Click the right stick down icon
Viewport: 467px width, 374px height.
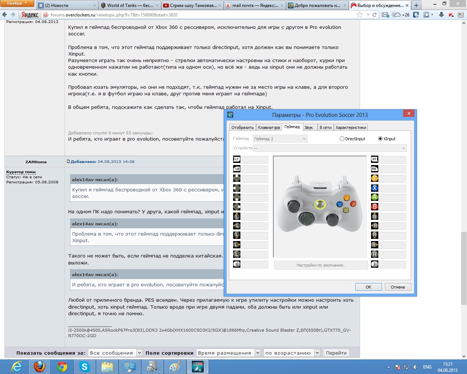click(x=374, y=235)
